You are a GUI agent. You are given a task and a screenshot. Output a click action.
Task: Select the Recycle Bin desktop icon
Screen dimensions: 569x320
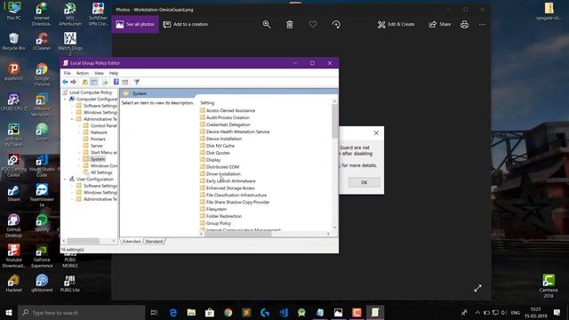[14, 41]
